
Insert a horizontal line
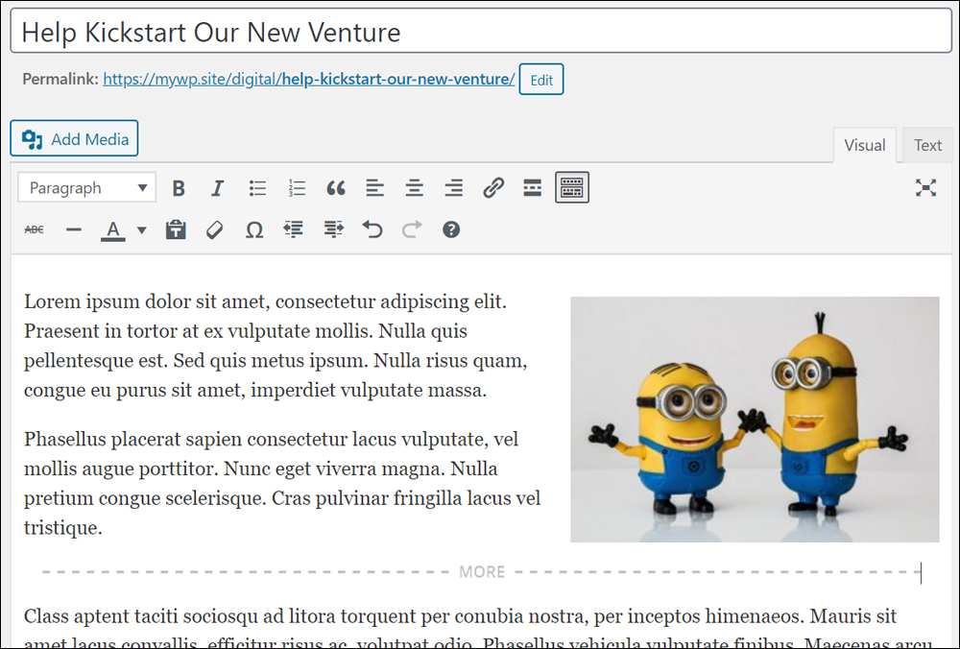click(74, 229)
